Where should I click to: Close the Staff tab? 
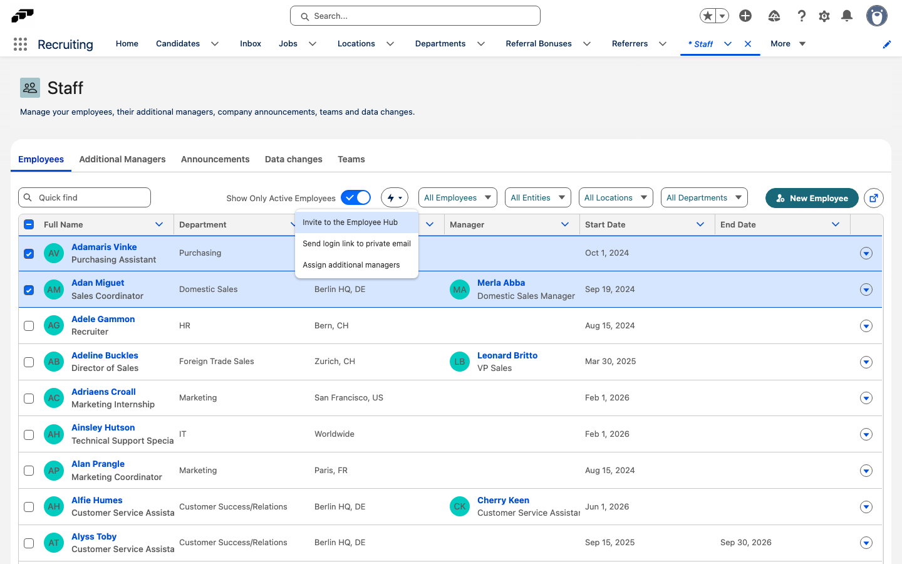(748, 44)
